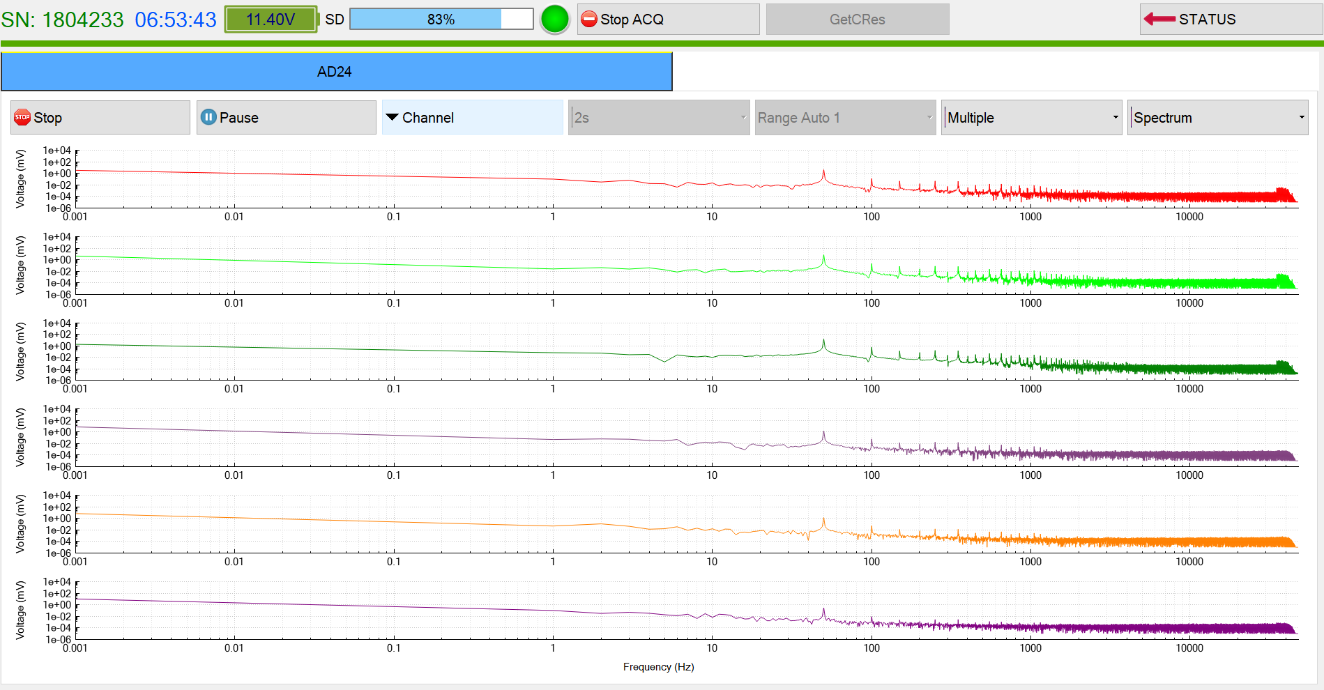
Task: Open the Multiple display mode dropdown
Action: (x=1031, y=117)
